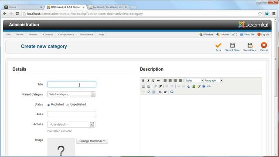Toggle italic formatting in the editor
The width and height of the screenshot is (279, 157).
click(x=148, y=81)
